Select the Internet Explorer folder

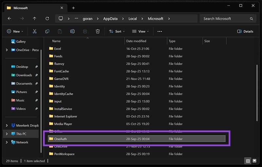click(x=137, y=116)
